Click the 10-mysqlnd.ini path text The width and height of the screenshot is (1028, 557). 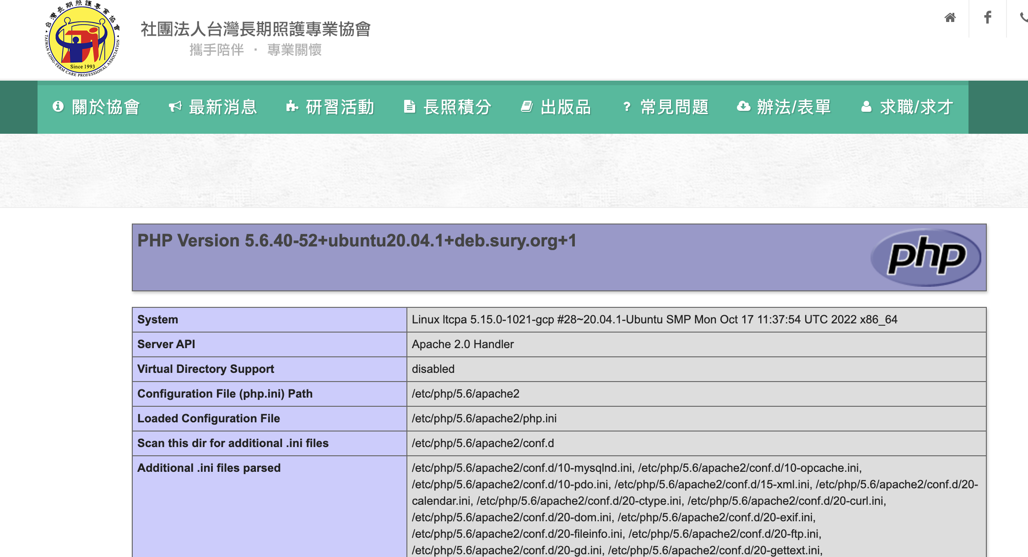(x=522, y=468)
